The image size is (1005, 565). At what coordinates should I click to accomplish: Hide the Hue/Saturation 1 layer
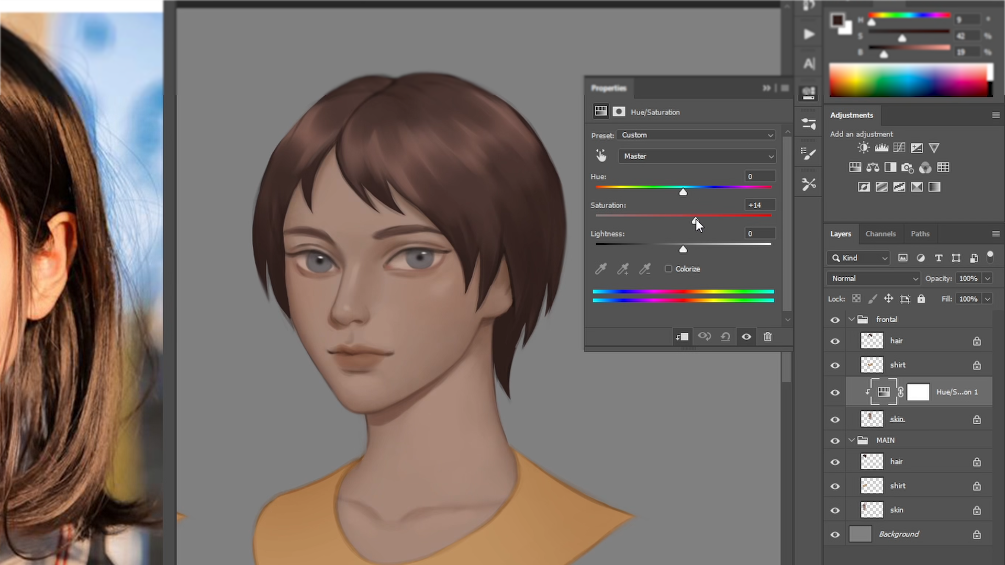click(x=835, y=392)
